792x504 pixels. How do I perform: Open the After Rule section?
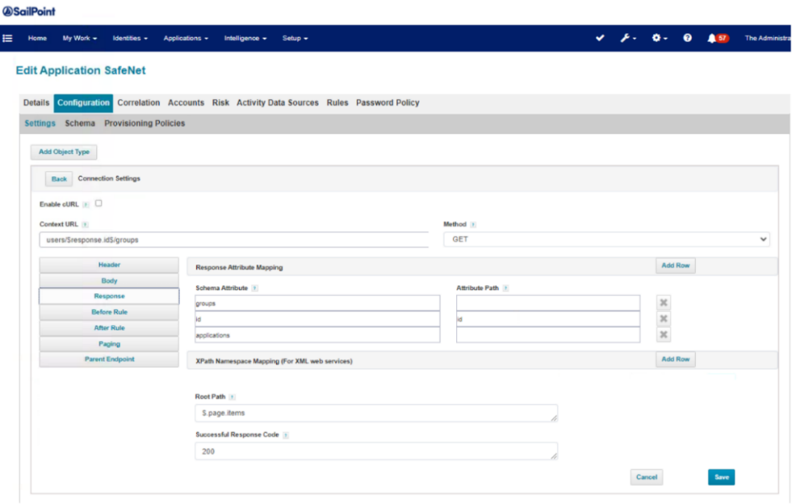pyautogui.click(x=109, y=328)
